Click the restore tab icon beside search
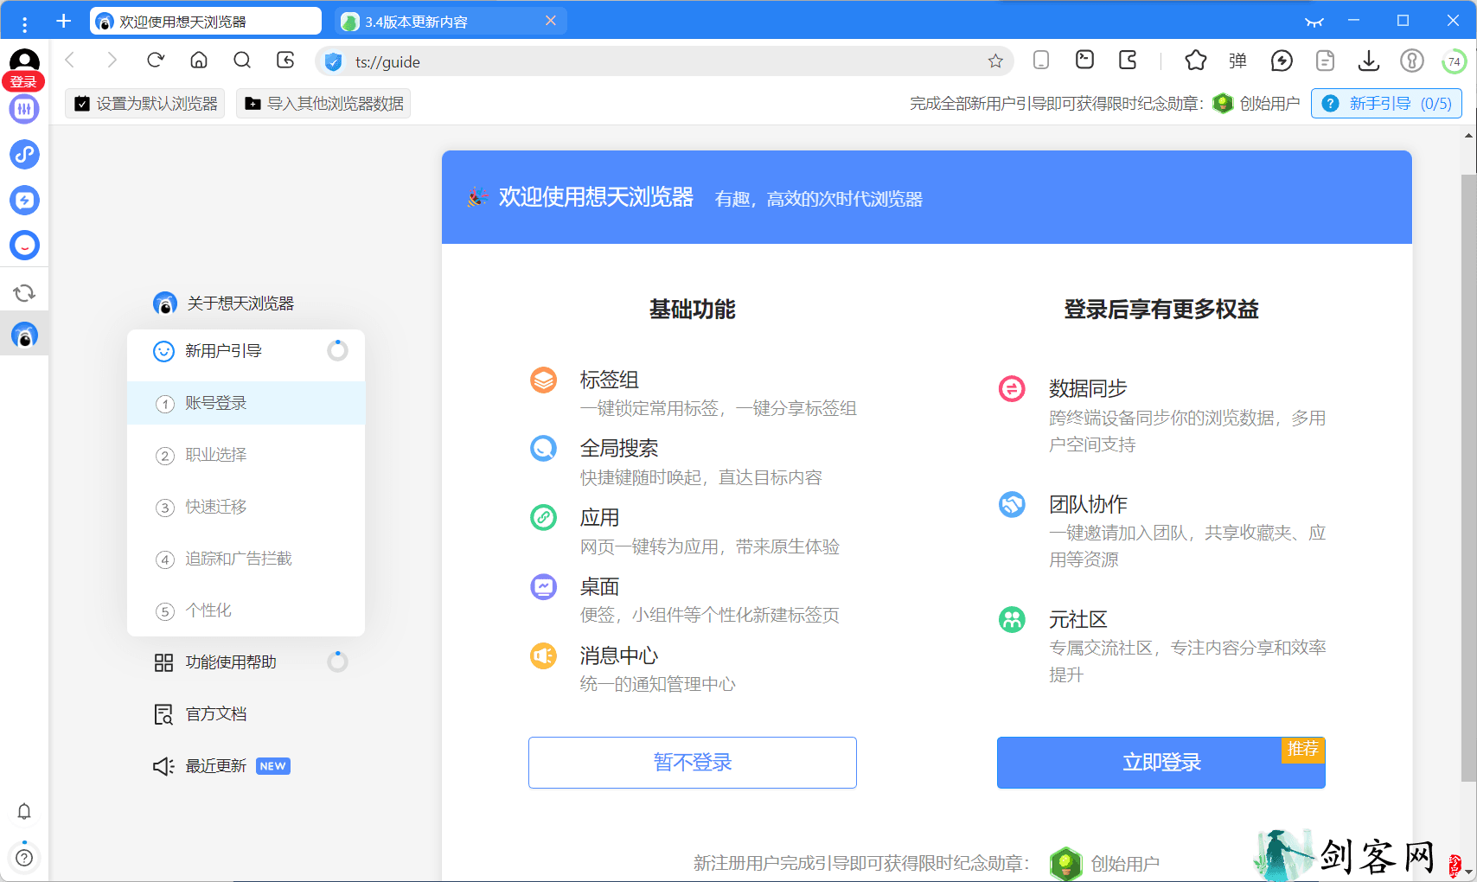This screenshot has height=882, width=1477. (285, 60)
